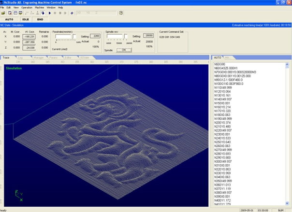Image resolution: width=292 pixels, height=212 pixels.
Task: Click the Pause icon in toolbar
Action: 55,13
